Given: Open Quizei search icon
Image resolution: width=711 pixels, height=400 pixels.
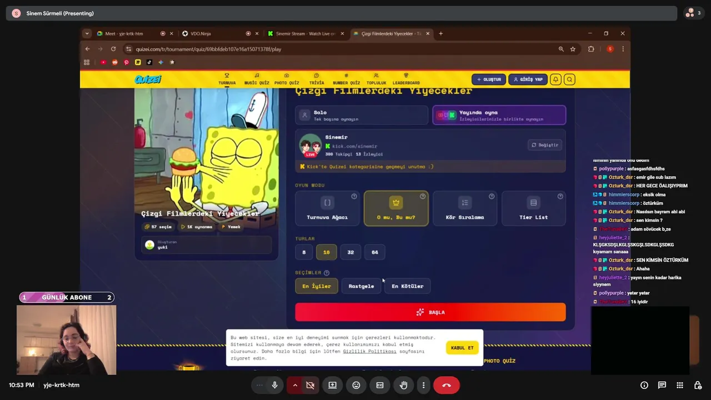Looking at the screenshot, I should tap(569, 79).
